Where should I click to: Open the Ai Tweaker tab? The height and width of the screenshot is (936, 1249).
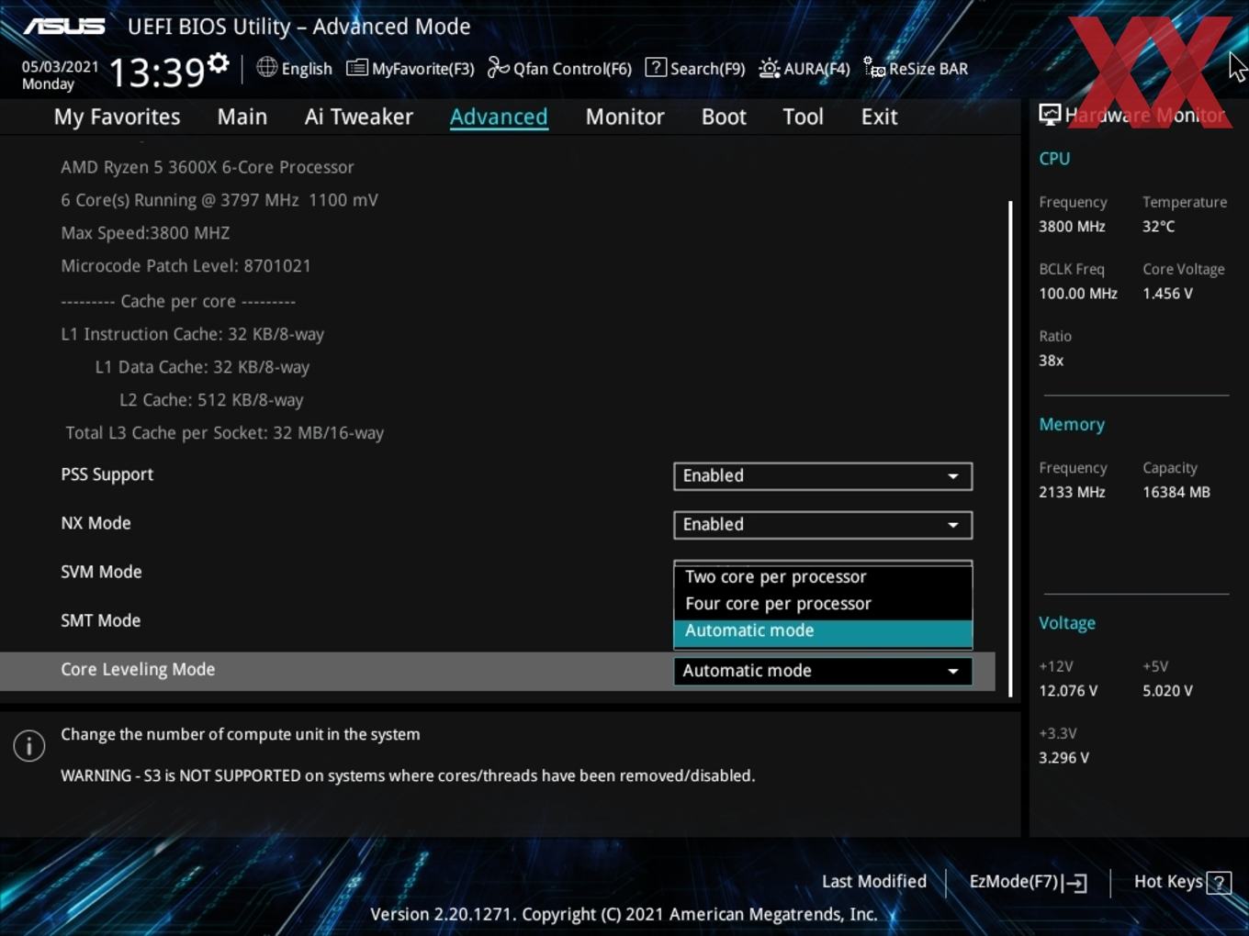click(x=359, y=117)
